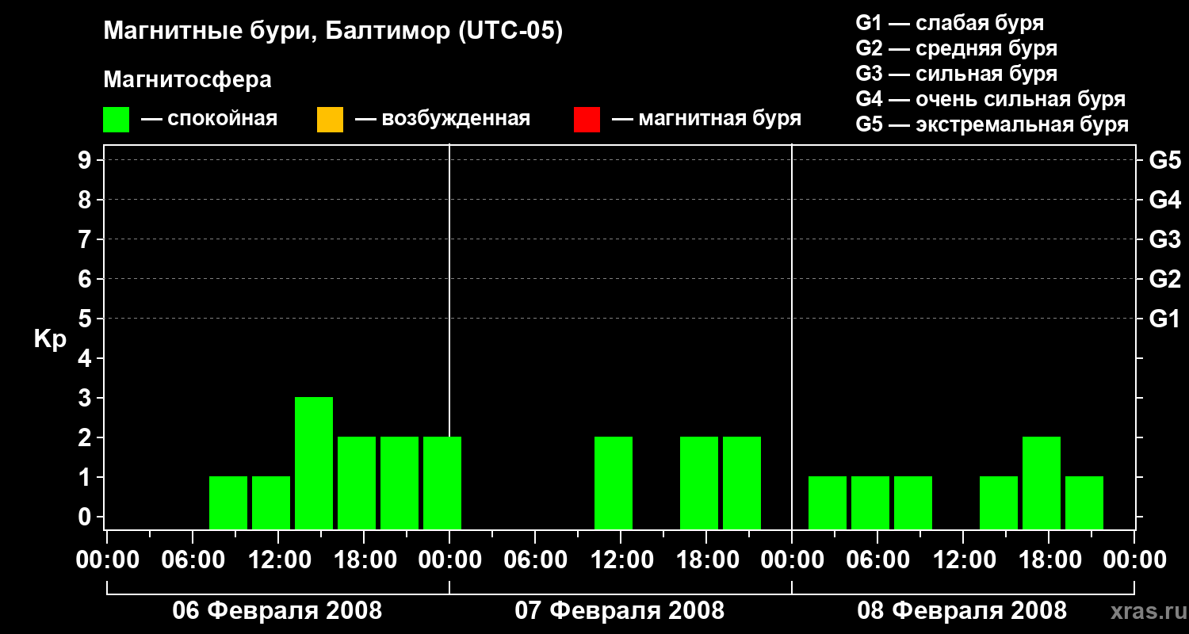Screen dimensions: 1189x634
Task: Click the '— спокойная' legend label
Action: 209,120
